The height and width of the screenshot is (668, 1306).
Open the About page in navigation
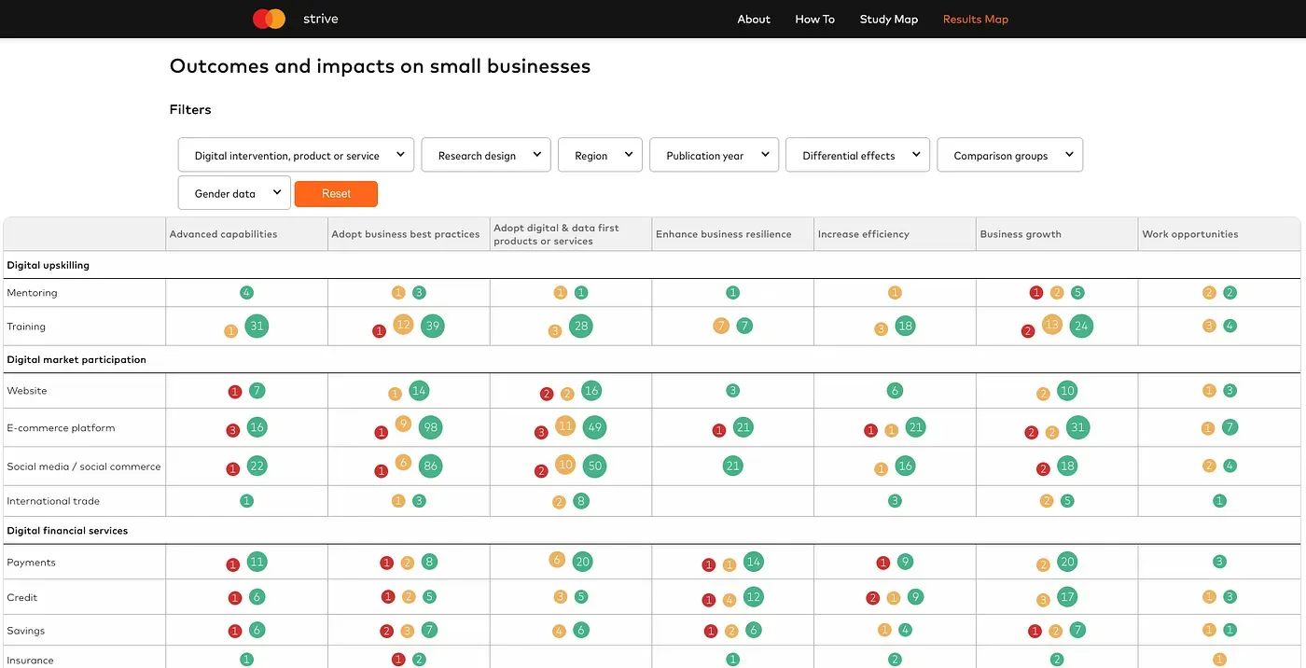point(754,20)
